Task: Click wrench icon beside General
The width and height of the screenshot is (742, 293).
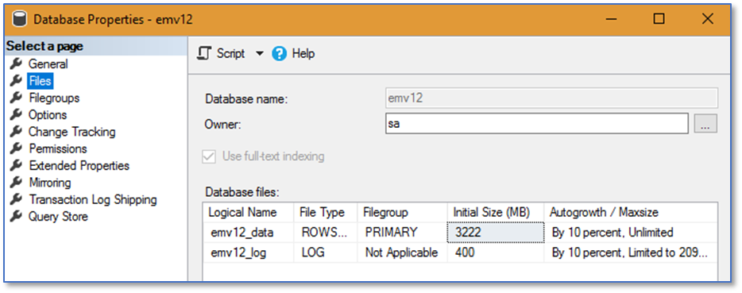Action: pyautogui.click(x=16, y=64)
